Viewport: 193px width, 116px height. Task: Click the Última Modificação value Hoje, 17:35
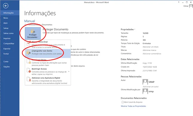(147, 63)
